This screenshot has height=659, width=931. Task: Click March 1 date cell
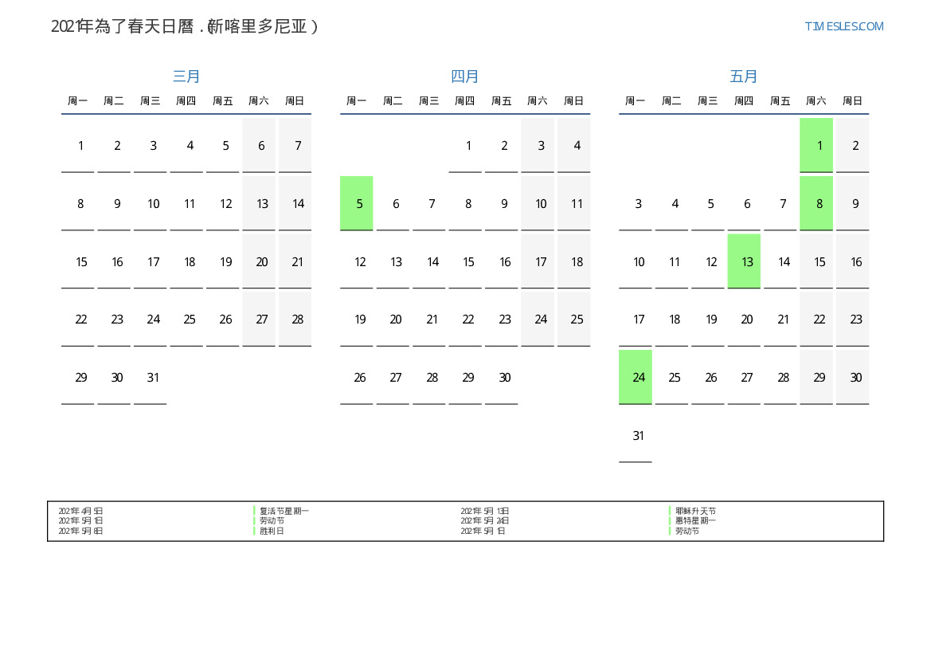coord(78,145)
